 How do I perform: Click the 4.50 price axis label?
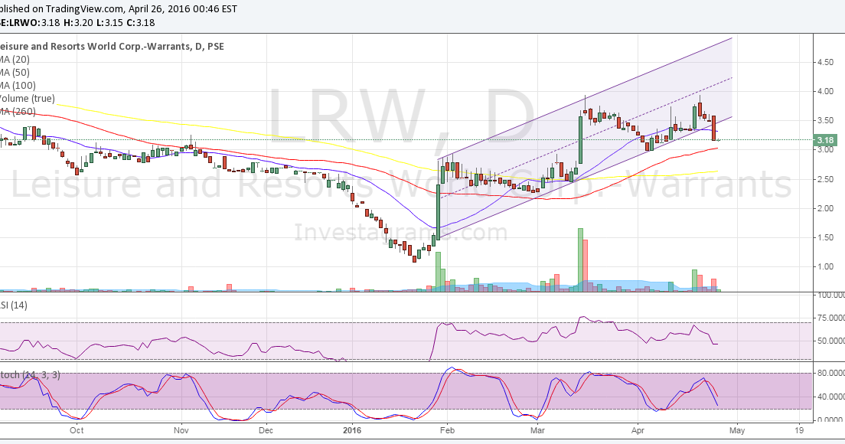pos(826,63)
